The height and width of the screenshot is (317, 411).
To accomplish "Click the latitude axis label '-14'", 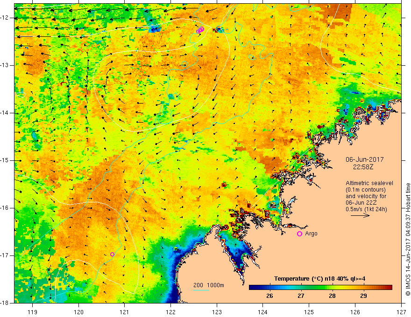I will 5,113.
